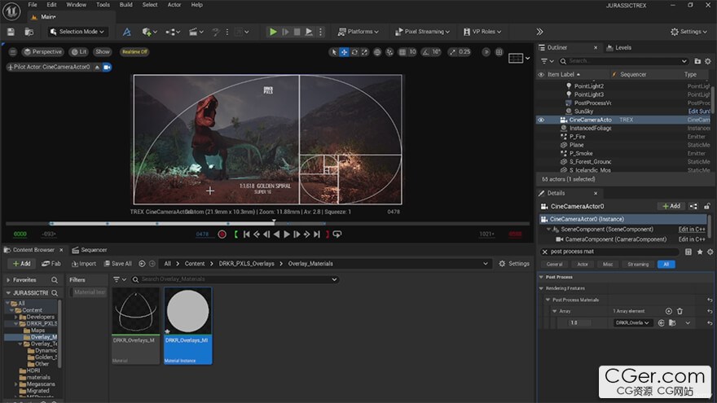
Task: Clear the post process mat search
Action: tap(545, 252)
